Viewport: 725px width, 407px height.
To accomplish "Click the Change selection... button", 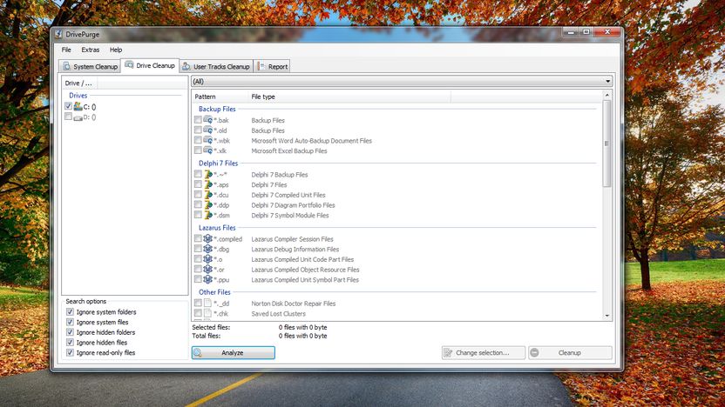I will tap(483, 352).
